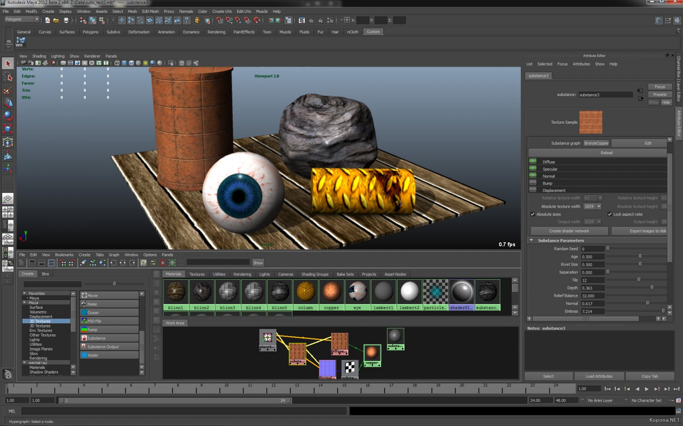The width and height of the screenshot is (683, 426).
Task: Click the Move tool icon in toolbox
Action: (x=8, y=102)
